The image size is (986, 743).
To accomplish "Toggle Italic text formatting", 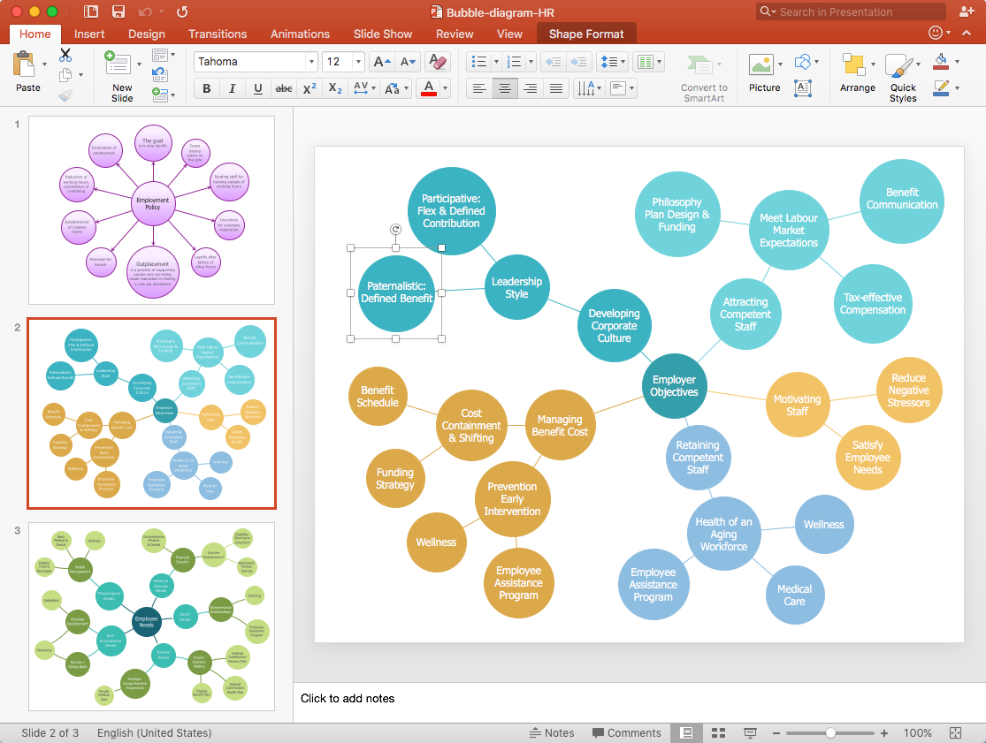I will pos(233,88).
